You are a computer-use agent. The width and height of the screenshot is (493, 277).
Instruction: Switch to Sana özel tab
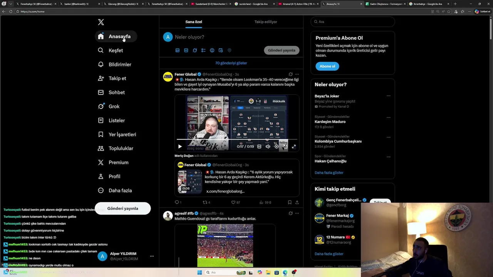[x=194, y=22]
